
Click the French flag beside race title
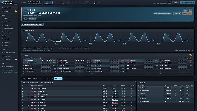point(25,13)
